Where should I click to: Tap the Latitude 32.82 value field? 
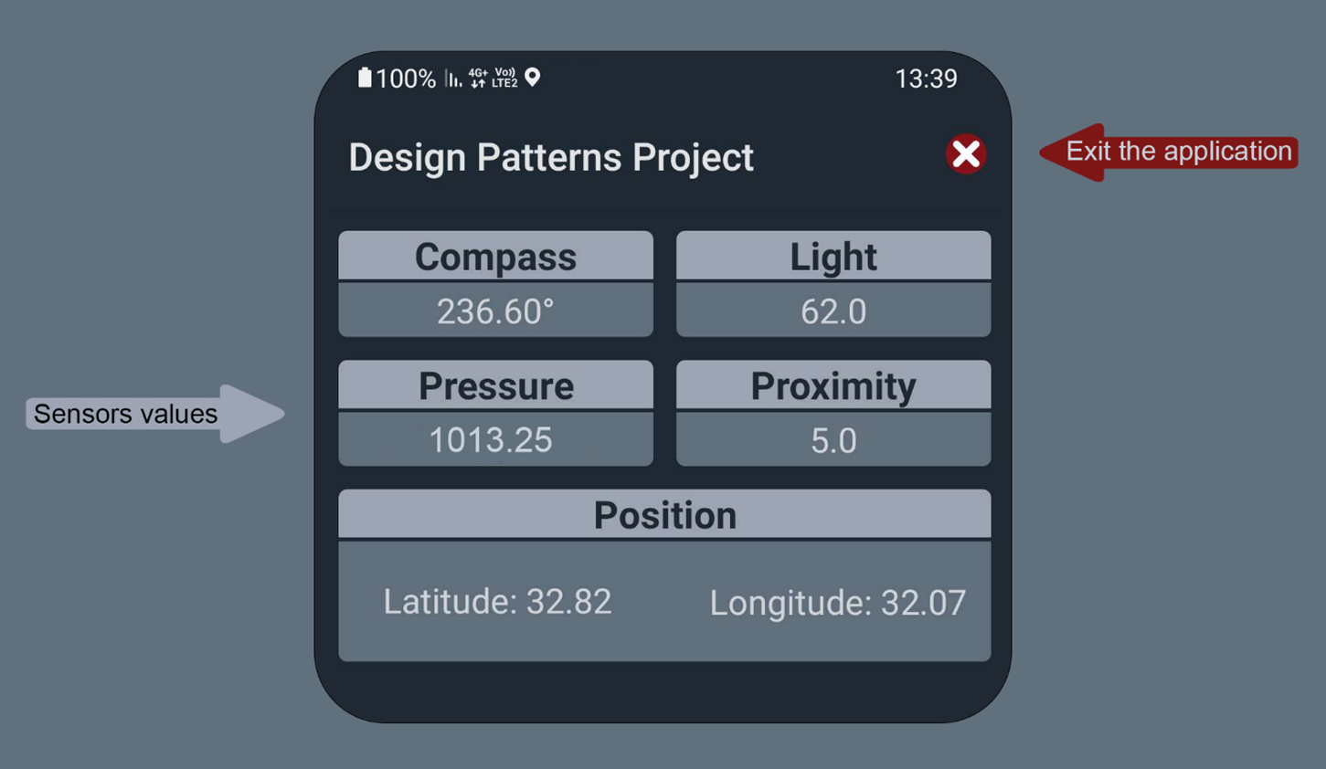pyautogui.click(x=497, y=601)
